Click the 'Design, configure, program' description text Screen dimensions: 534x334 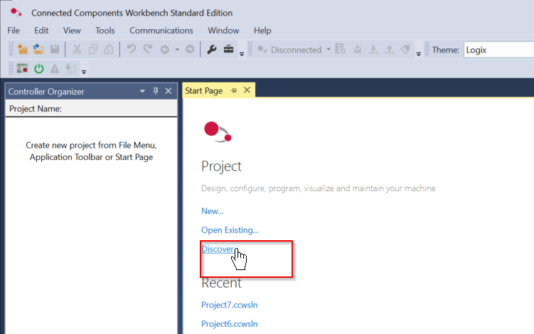pyautogui.click(x=318, y=188)
